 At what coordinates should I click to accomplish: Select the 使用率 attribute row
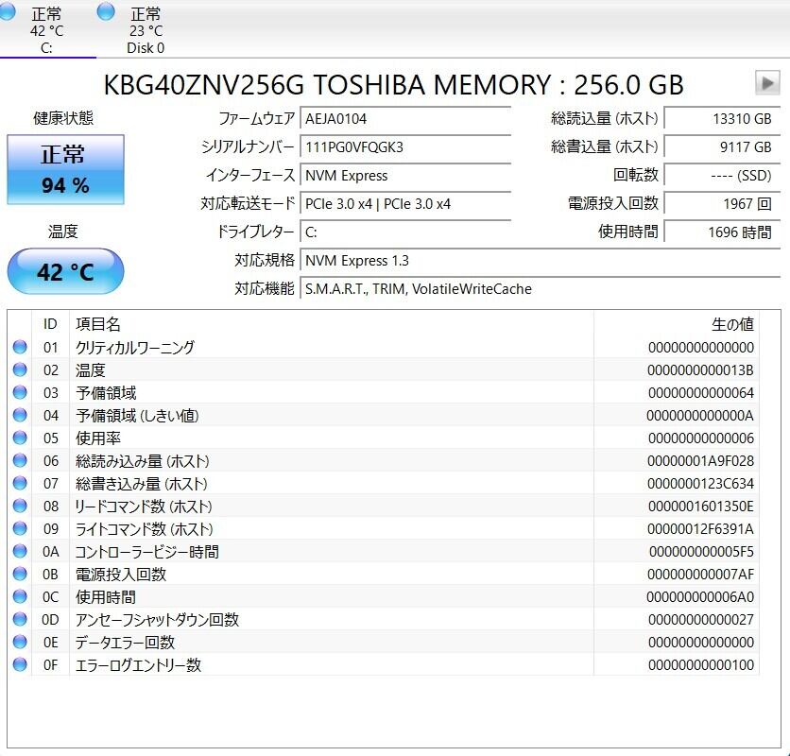click(x=384, y=438)
